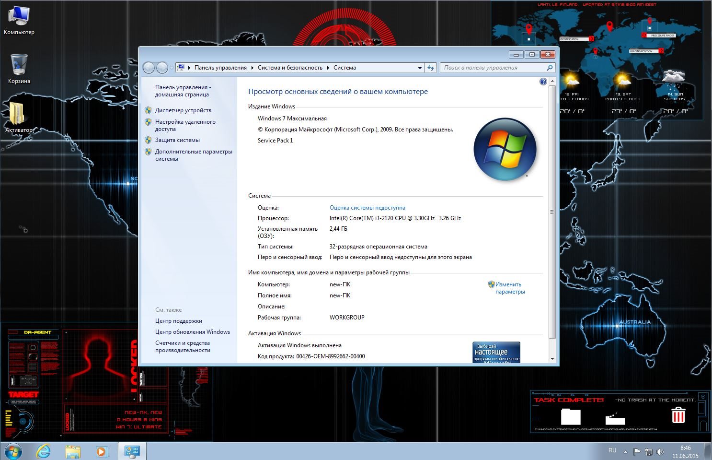Open Счетчики и средства производительности

[x=183, y=346]
